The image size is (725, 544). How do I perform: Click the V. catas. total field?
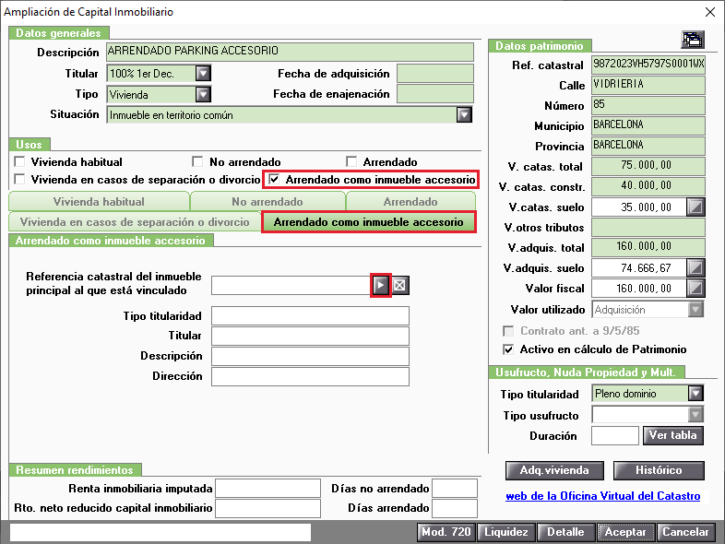[x=648, y=166]
